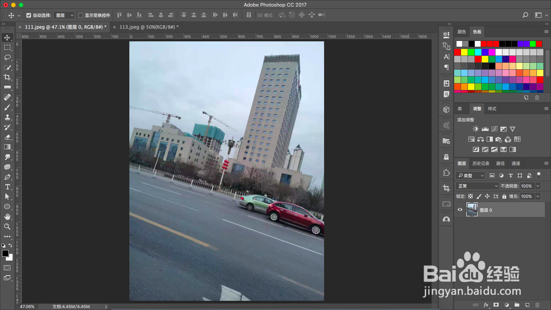The width and height of the screenshot is (551, 310).
Task: Select the Brush tool
Action: click(x=7, y=107)
